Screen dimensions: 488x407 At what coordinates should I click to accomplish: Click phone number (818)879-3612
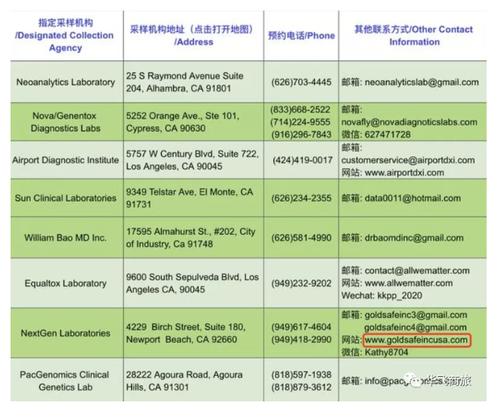pyautogui.click(x=301, y=387)
